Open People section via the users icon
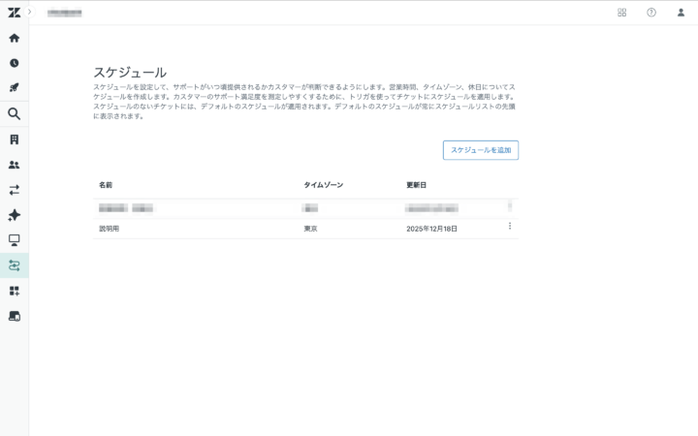 tap(14, 165)
